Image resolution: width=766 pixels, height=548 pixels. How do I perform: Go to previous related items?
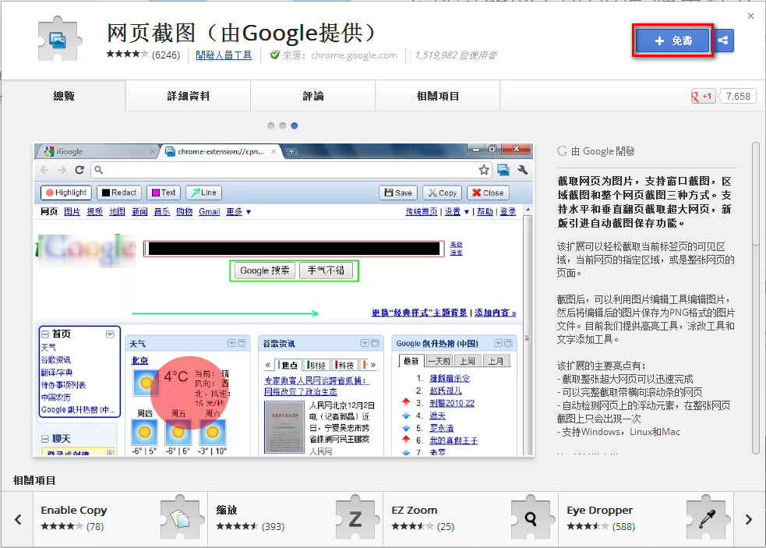tap(18, 519)
